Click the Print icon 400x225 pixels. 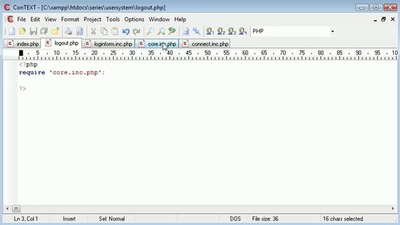click(68, 31)
